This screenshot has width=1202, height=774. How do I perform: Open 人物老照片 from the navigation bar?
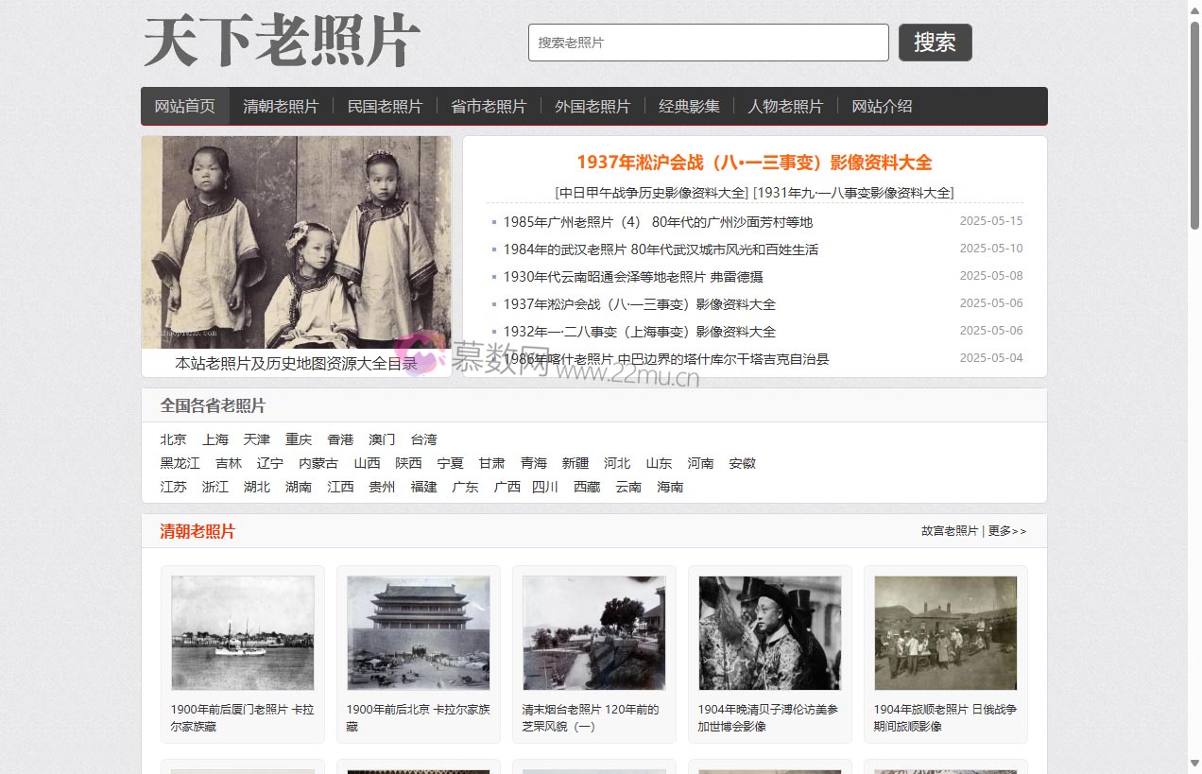click(785, 106)
